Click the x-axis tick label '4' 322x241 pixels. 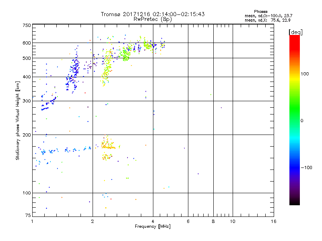click(x=153, y=221)
